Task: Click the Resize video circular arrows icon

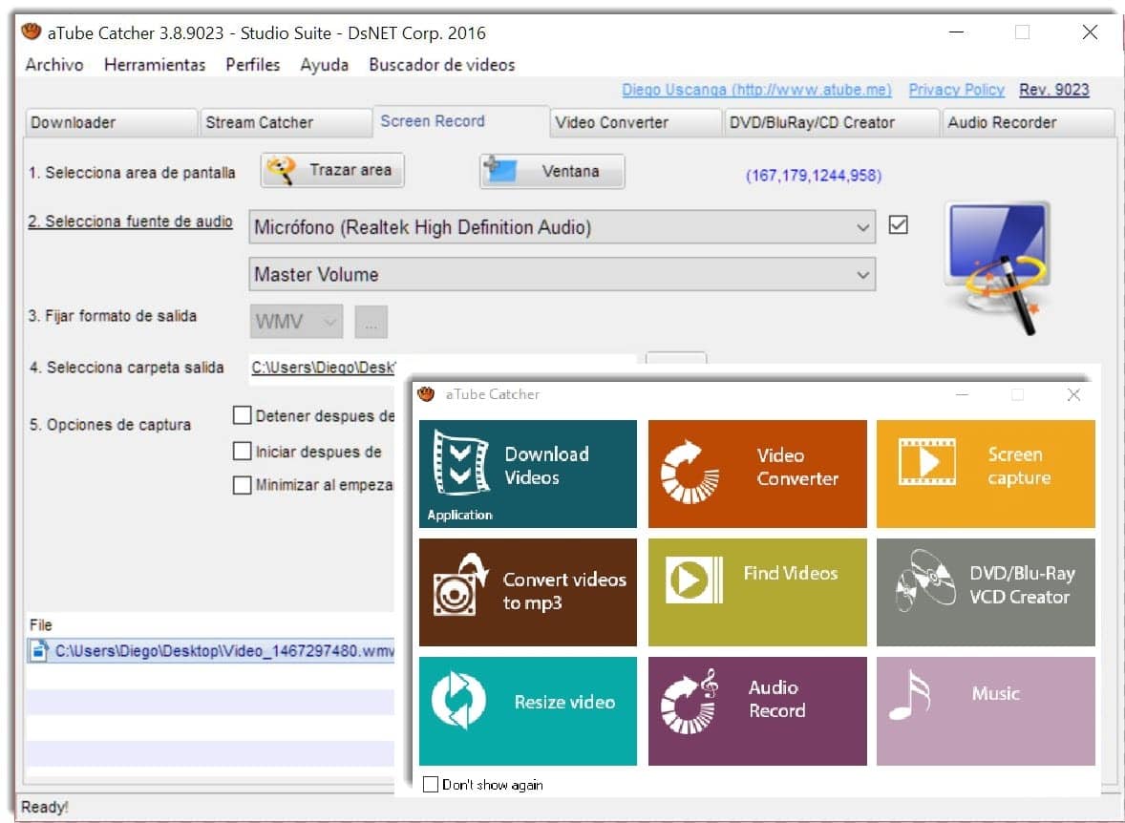Action: (459, 700)
